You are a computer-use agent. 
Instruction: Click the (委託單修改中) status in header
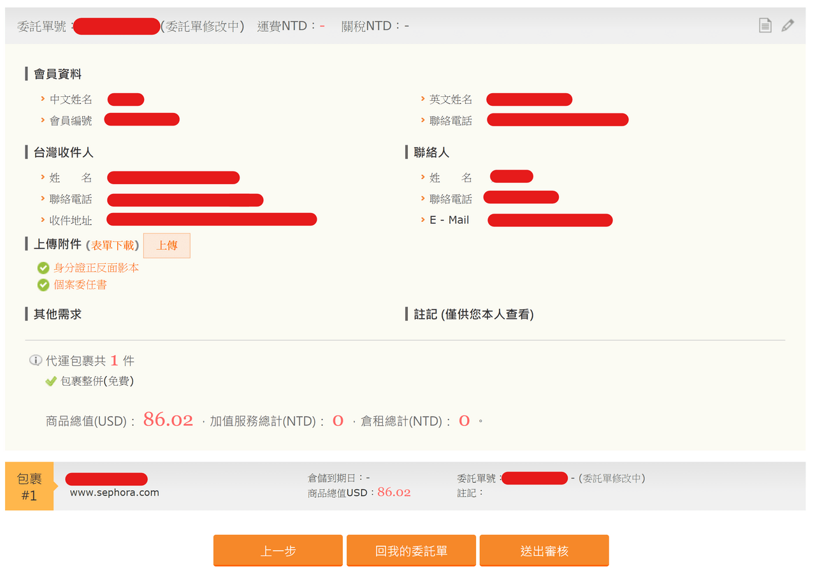[x=203, y=26]
